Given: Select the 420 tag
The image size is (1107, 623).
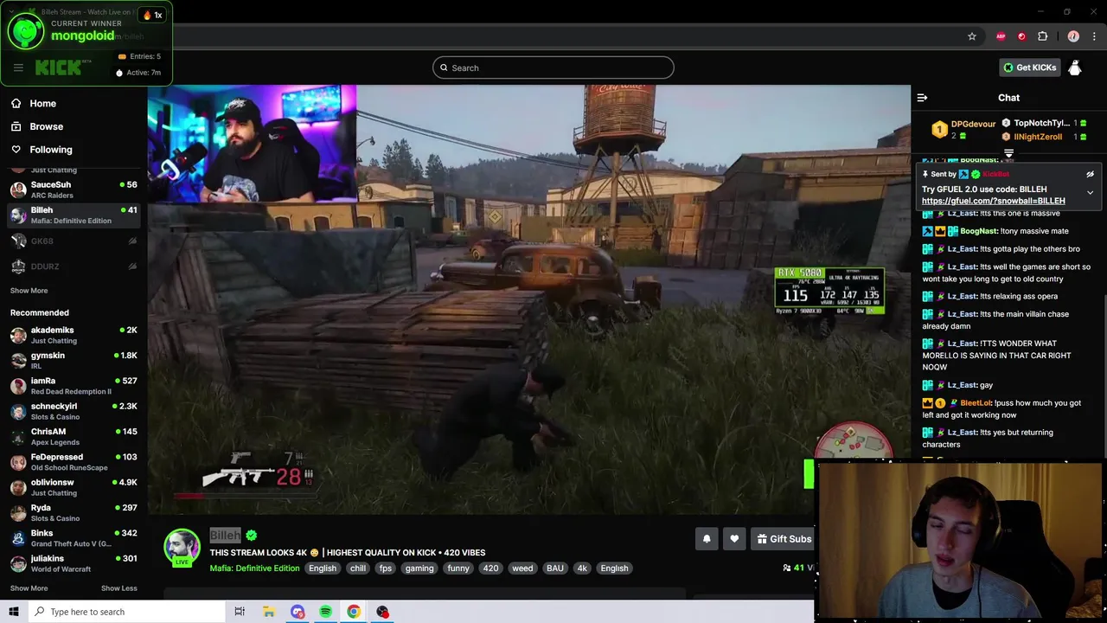Looking at the screenshot, I should 490,568.
